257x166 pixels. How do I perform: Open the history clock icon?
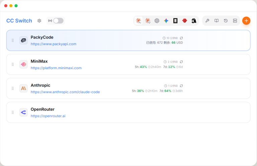(x=226, y=21)
